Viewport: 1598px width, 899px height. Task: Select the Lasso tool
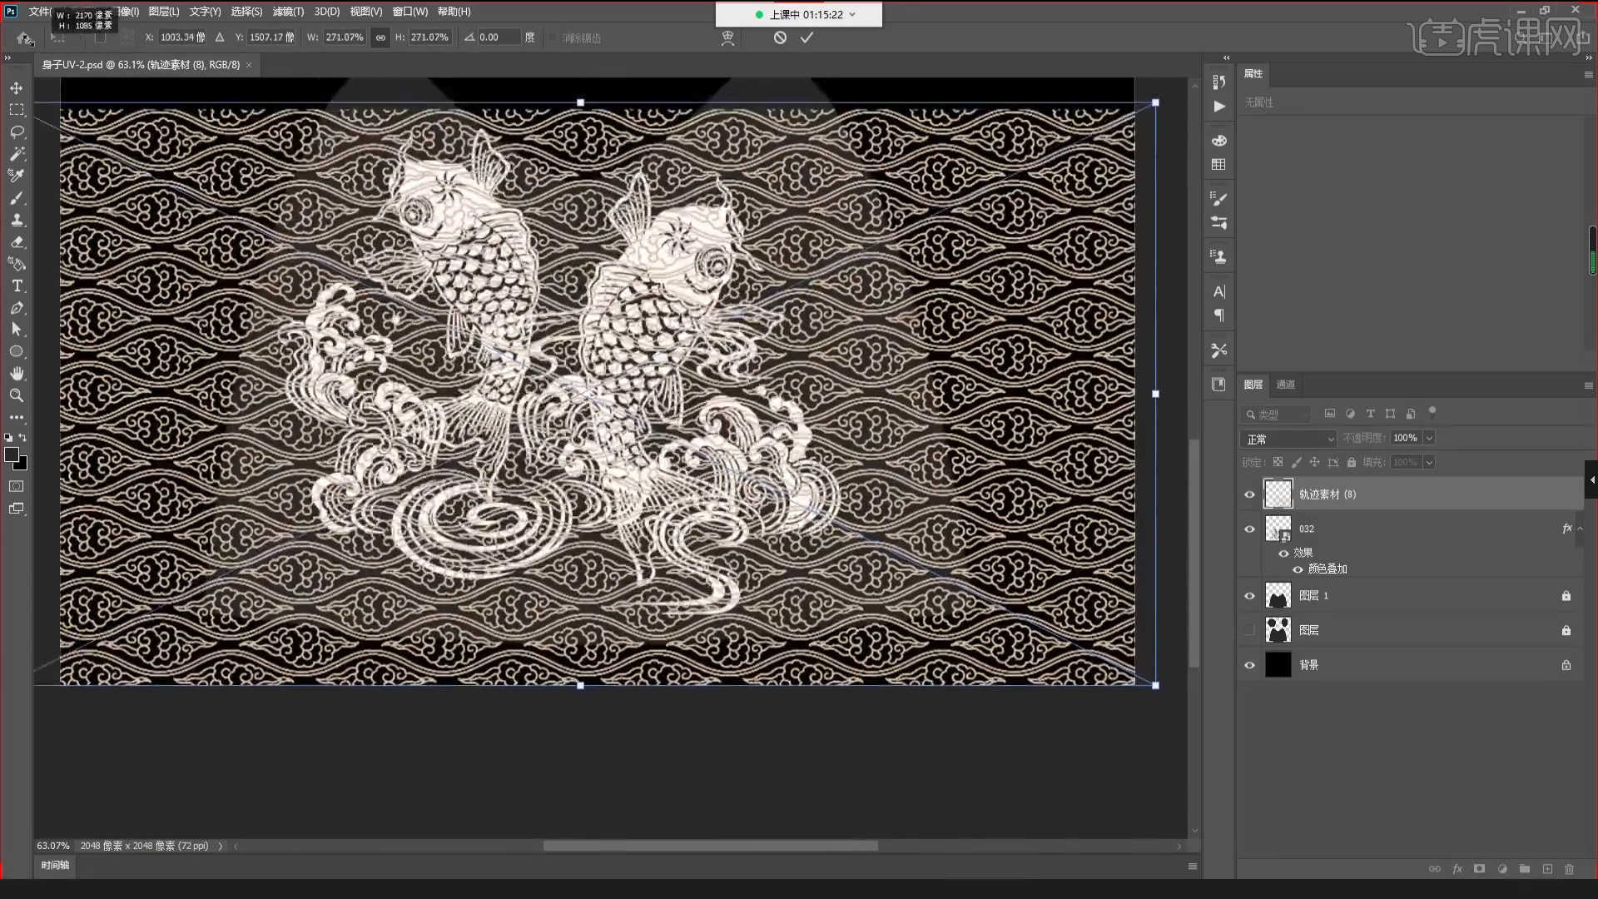click(x=17, y=132)
